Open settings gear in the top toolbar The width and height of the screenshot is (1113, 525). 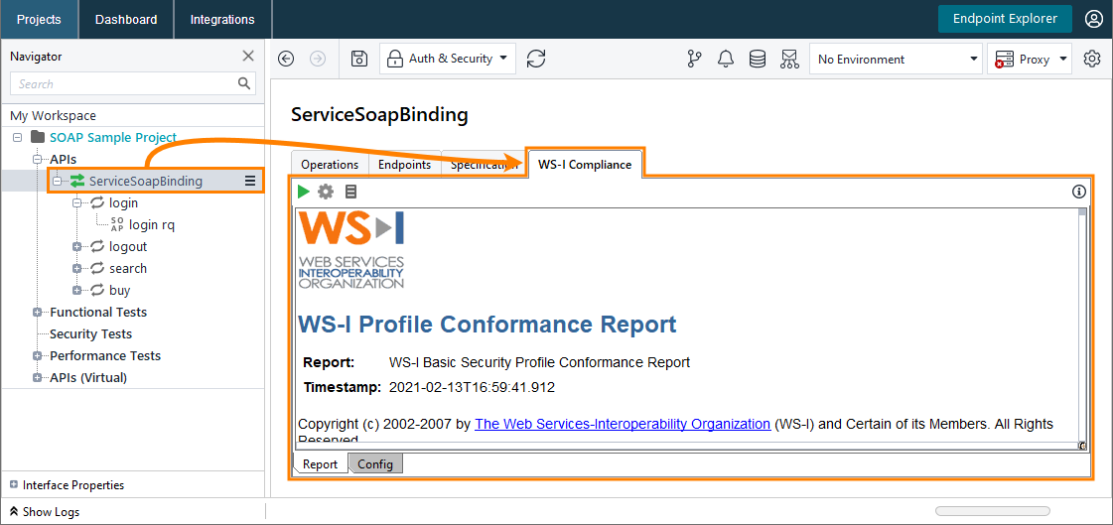1092,59
